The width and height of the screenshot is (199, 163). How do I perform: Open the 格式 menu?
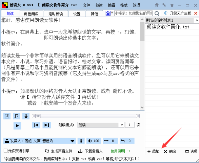[x=124, y=5]
